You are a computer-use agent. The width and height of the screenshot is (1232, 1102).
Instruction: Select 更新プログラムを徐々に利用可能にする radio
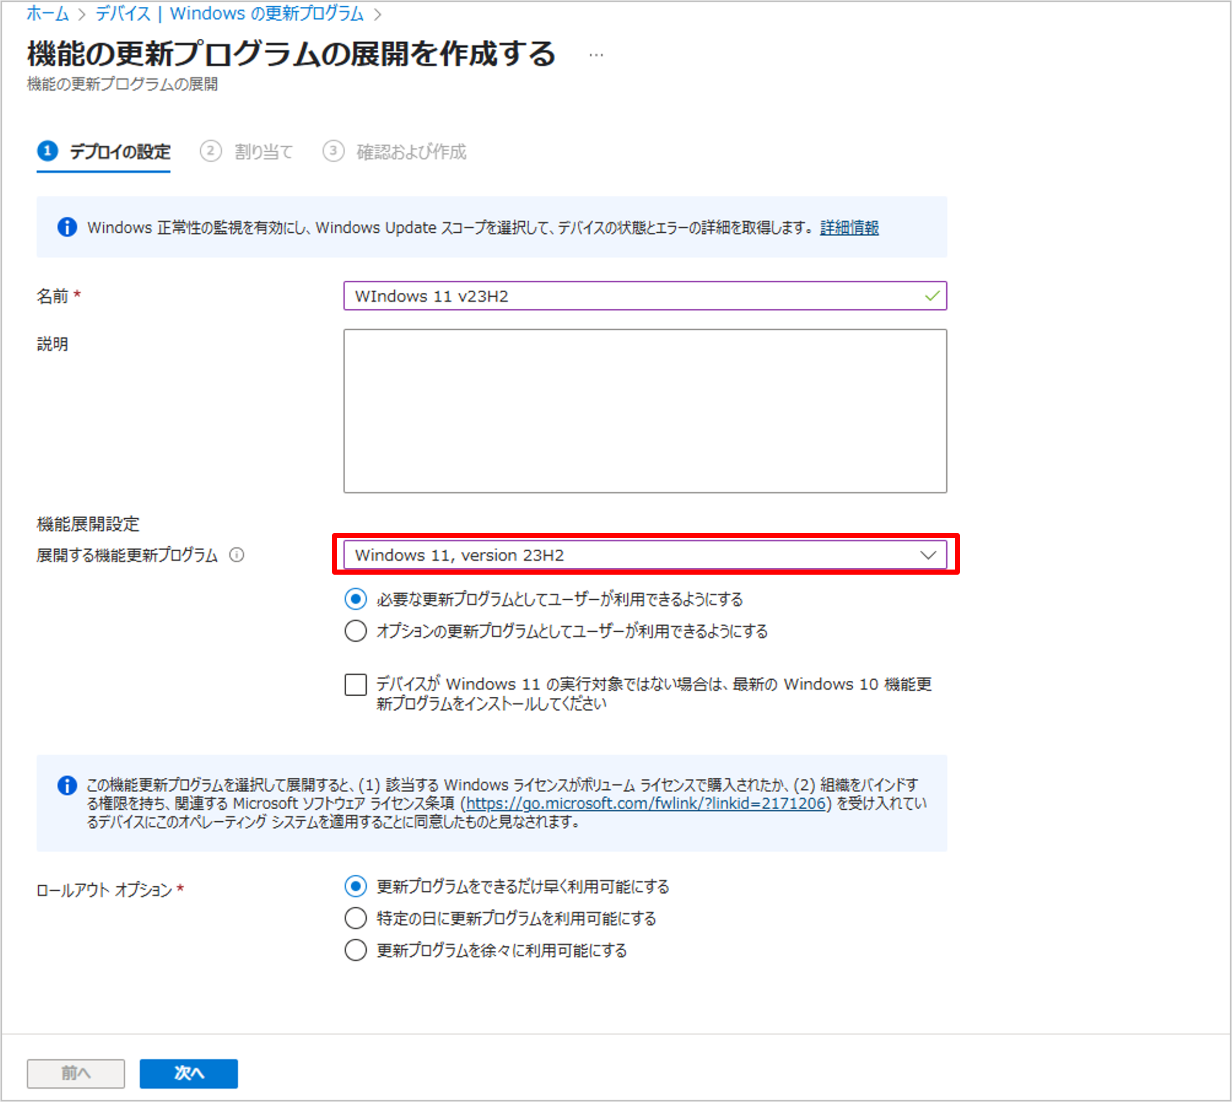click(355, 950)
